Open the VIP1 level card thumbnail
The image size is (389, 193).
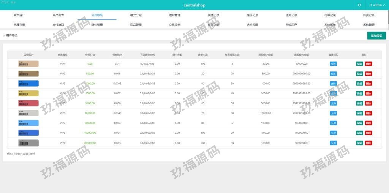click(x=28, y=63)
